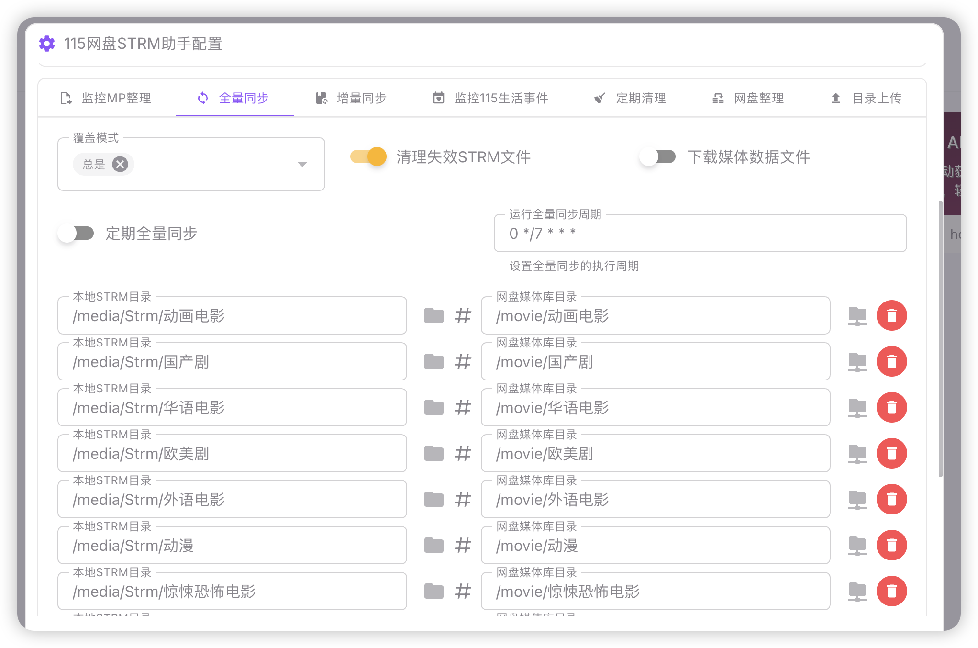
Task: Open the 增量同步 tab
Action: 352,98
